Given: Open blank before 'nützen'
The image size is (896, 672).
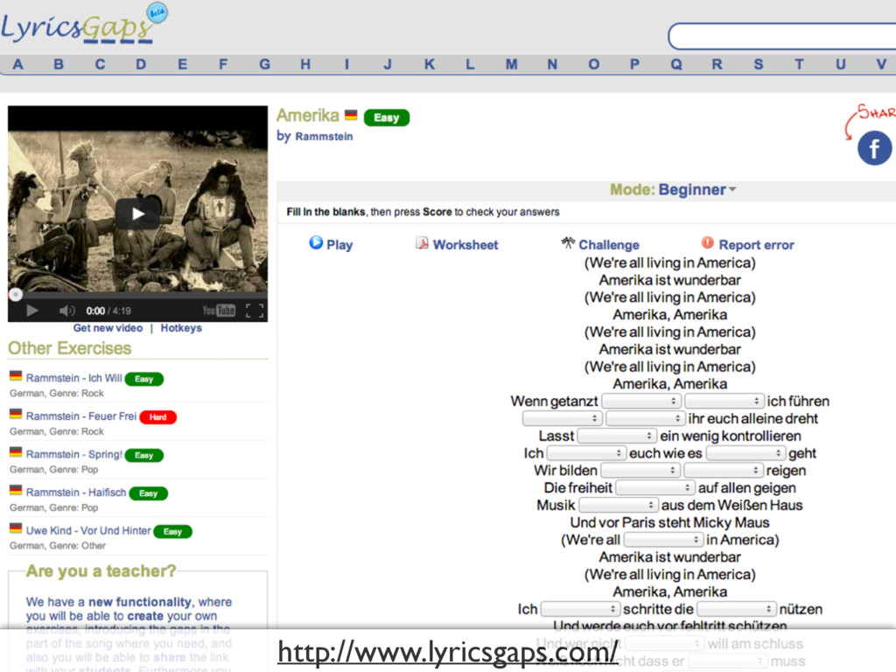Looking at the screenshot, I should click(737, 609).
